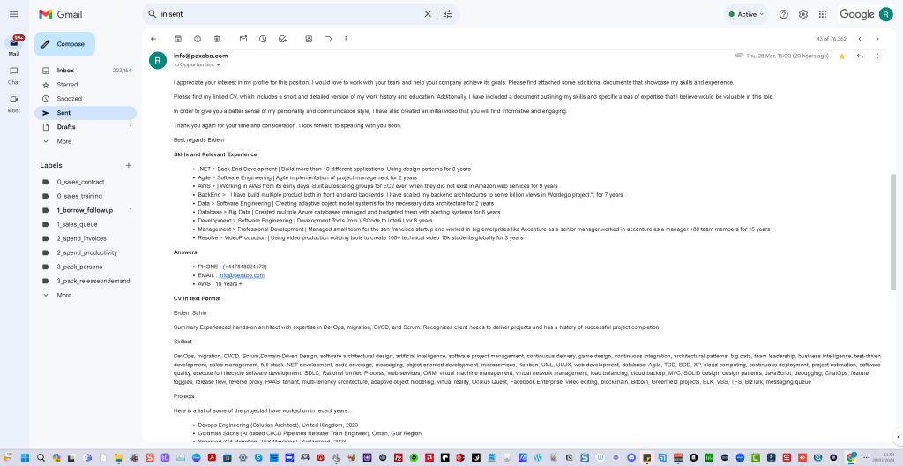This screenshot has height=466, width=903.
Task: Delete this email with the trash icon
Action: click(217, 39)
